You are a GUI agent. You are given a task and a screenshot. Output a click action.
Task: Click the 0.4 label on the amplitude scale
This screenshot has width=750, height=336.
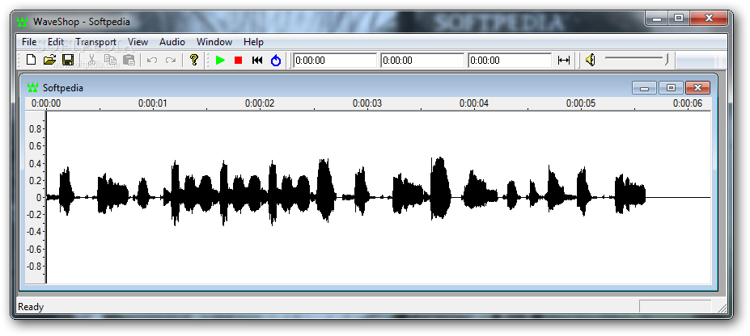(x=36, y=163)
